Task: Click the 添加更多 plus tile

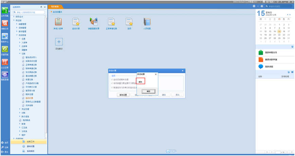Action: tap(59, 42)
